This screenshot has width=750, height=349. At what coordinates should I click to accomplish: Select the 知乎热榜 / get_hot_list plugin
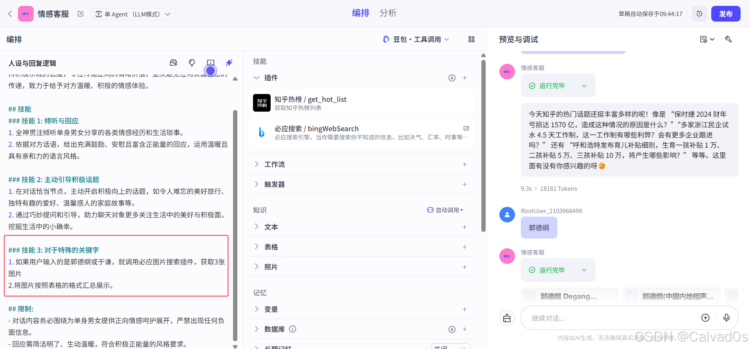(x=361, y=103)
